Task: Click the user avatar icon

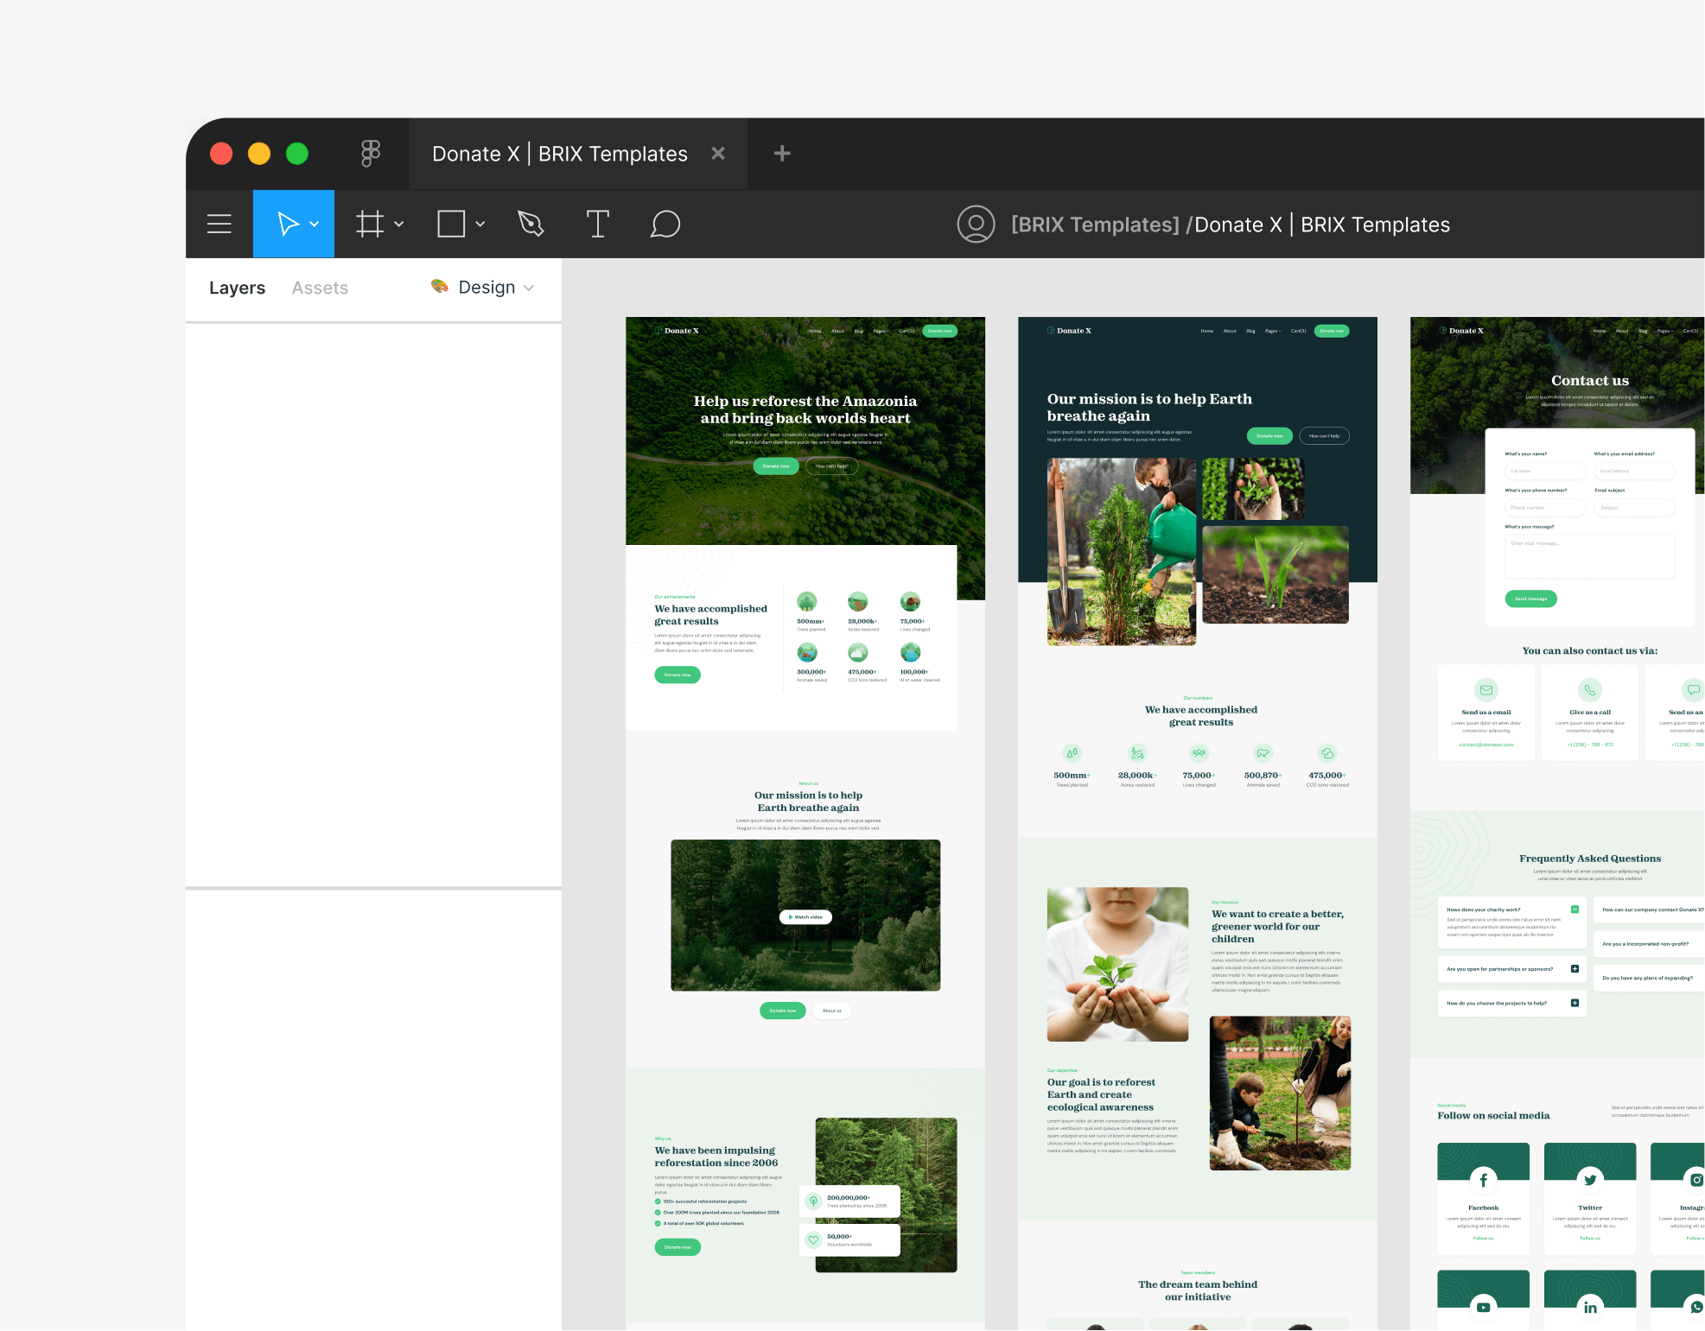Action: pyautogui.click(x=976, y=225)
